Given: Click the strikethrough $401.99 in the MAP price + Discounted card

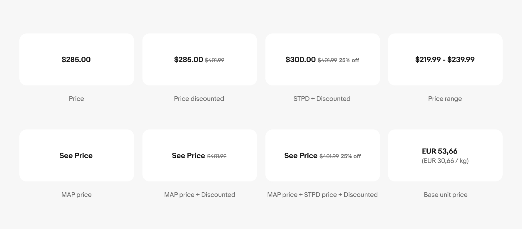Looking at the screenshot, I should [x=217, y=156].
